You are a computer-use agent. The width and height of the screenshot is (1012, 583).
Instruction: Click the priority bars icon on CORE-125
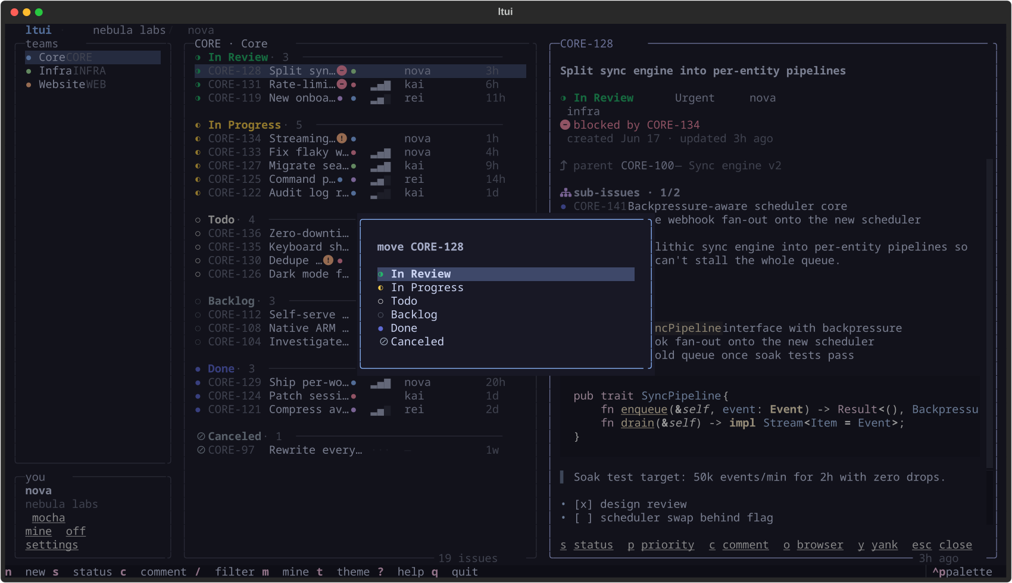pyautogui.click(x=380, y=180)
